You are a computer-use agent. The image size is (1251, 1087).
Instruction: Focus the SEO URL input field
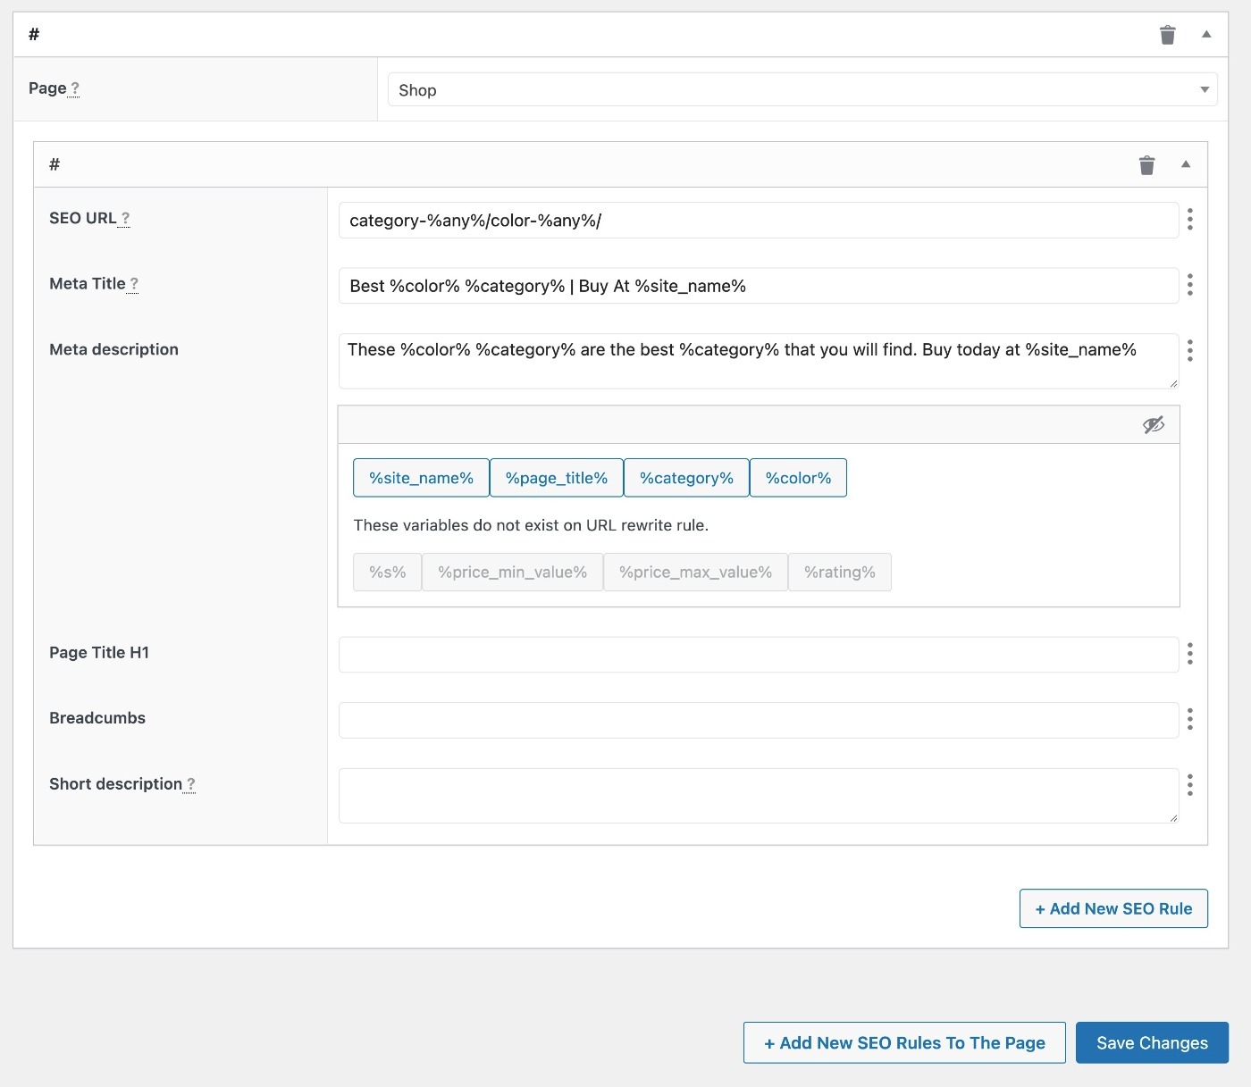point(759,221)
